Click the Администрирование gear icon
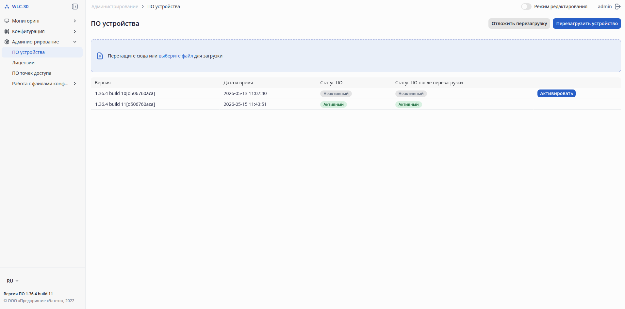 (x=7, y=42)
